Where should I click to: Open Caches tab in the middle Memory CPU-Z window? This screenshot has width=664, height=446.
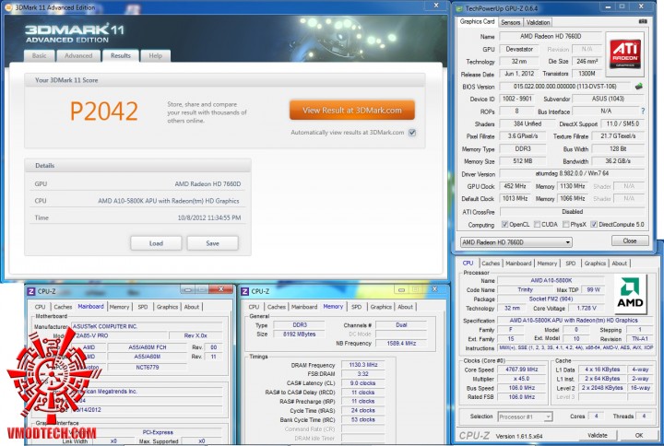pos(276,307)
